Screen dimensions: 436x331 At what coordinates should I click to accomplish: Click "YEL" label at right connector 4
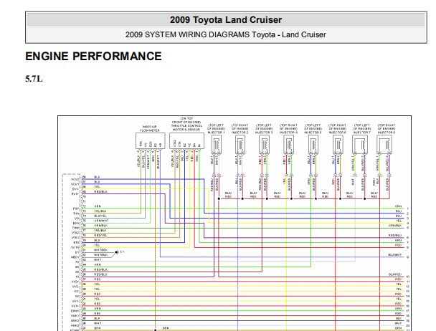pyautogui.click(x=399, y=221)
